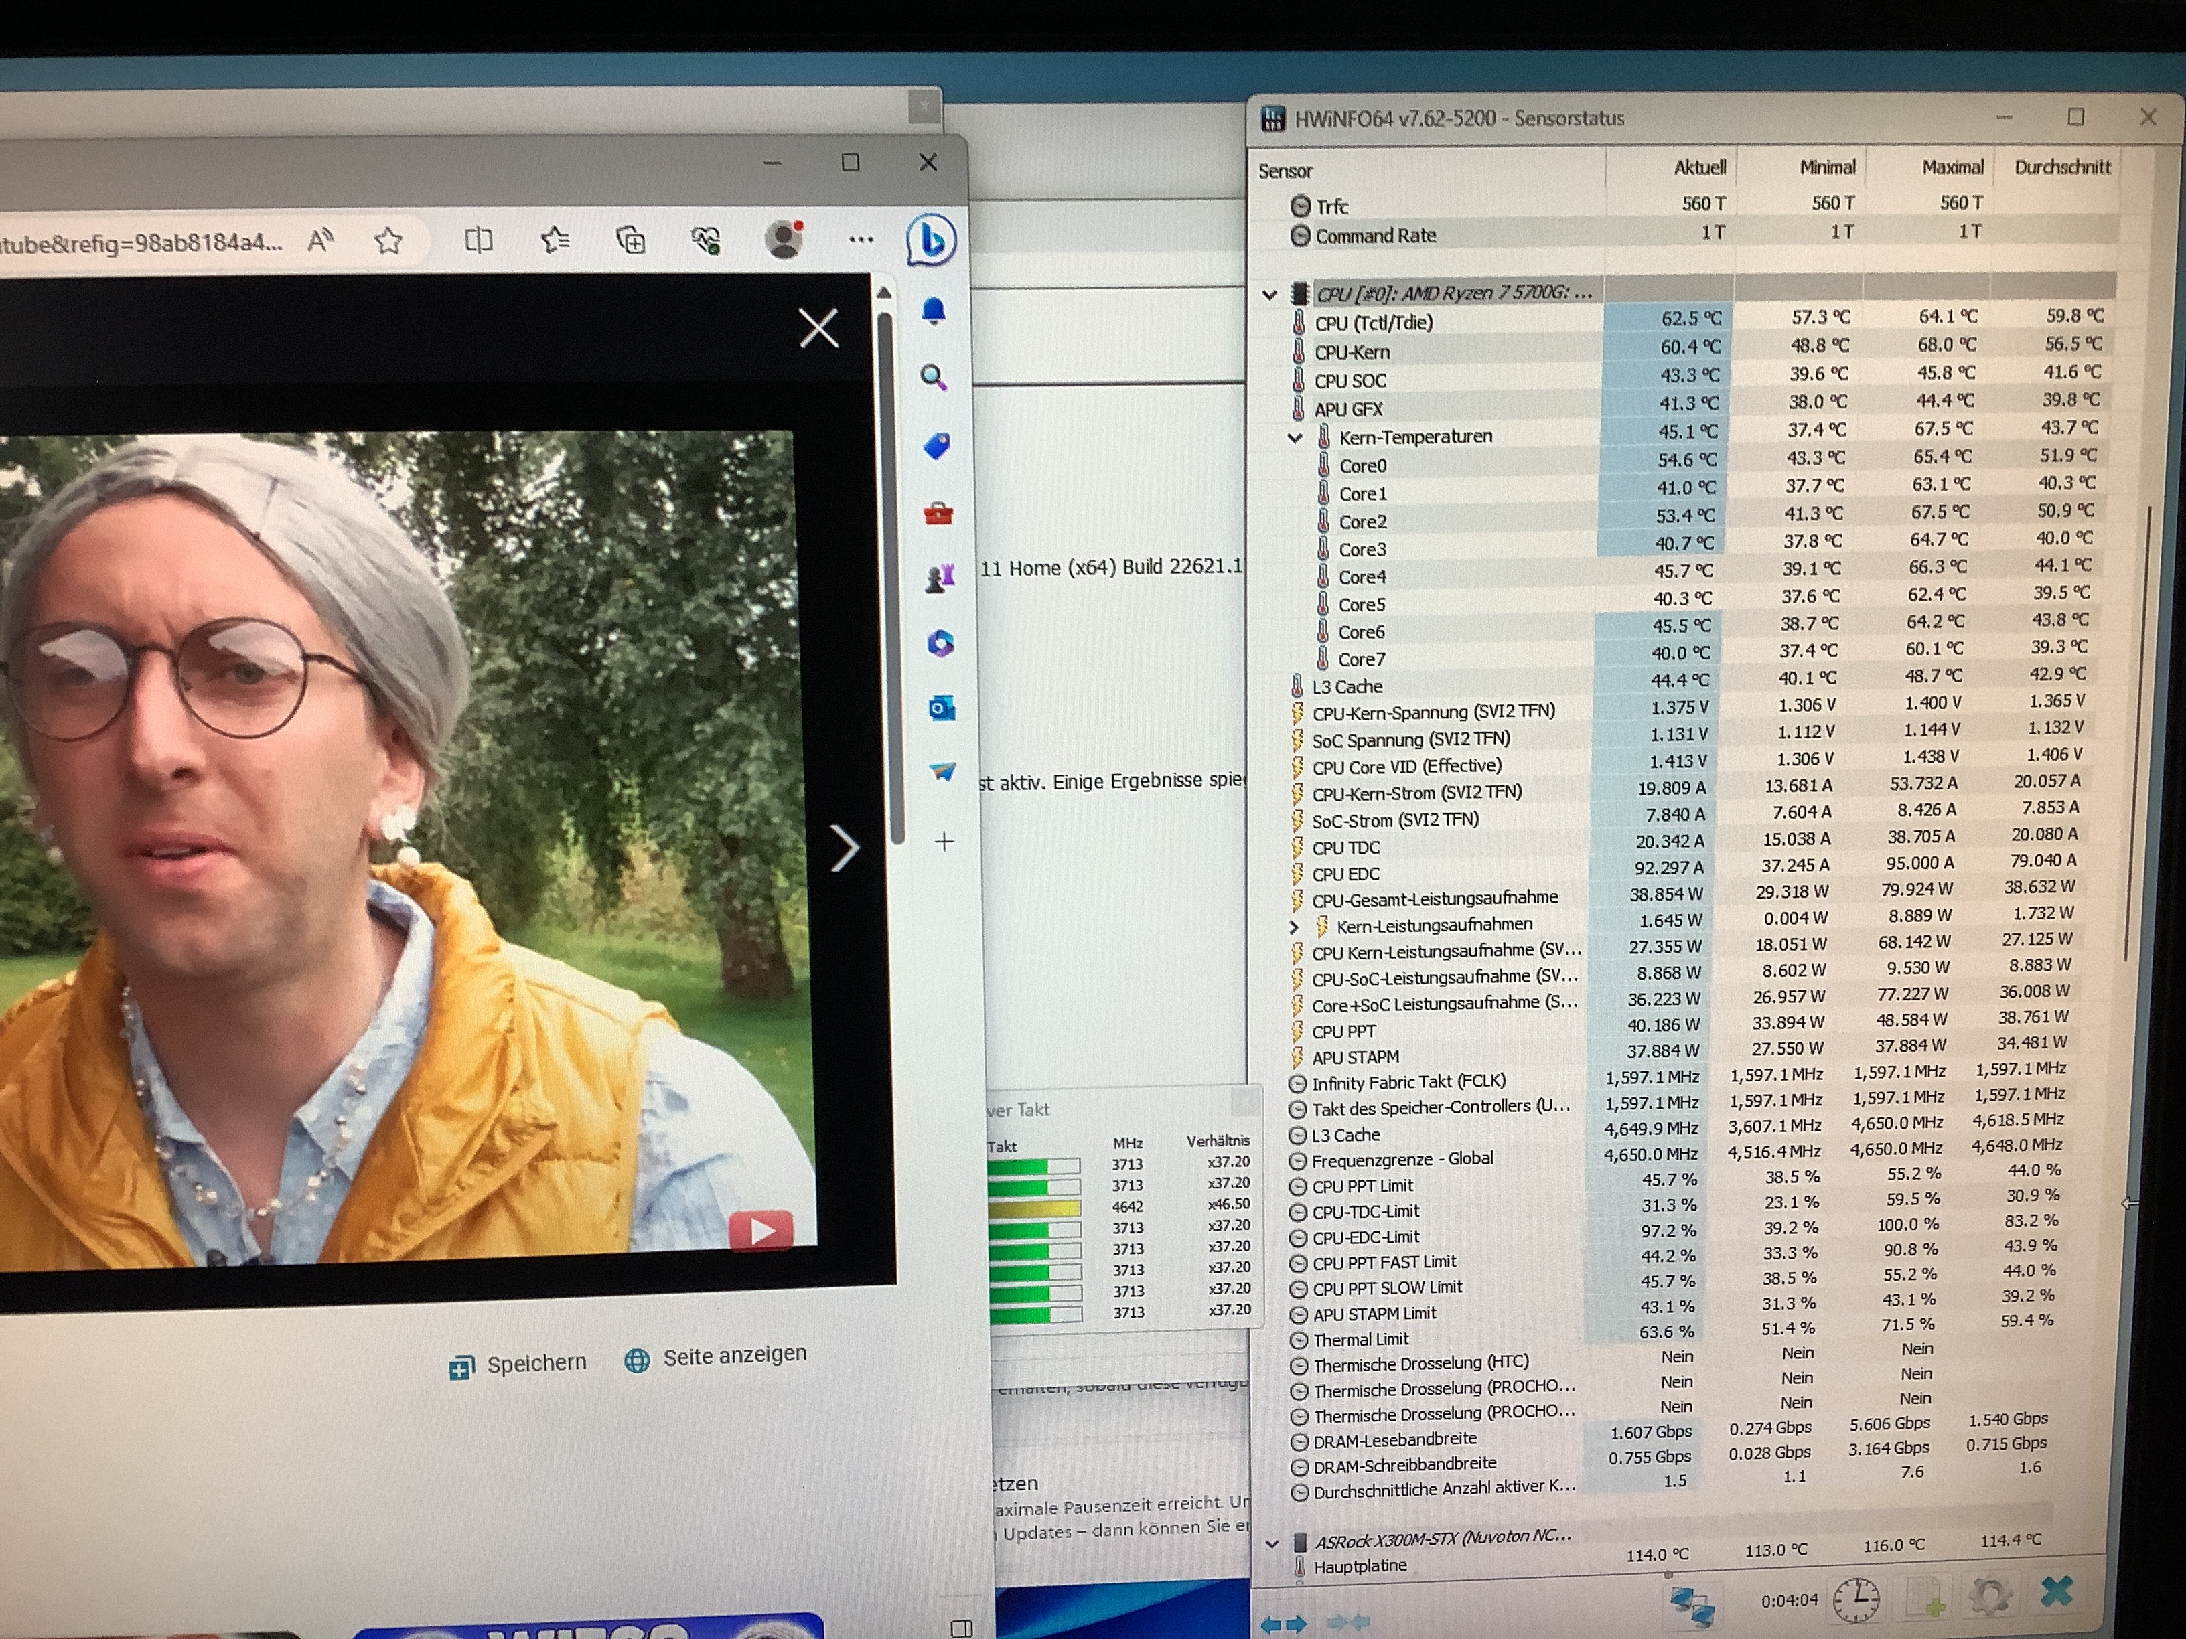Viewport: 2186px width, 1639px height.
Task: Click the Outlook icon in Edge sidebar
Action: pyautogui.click(x=941, y=708)
